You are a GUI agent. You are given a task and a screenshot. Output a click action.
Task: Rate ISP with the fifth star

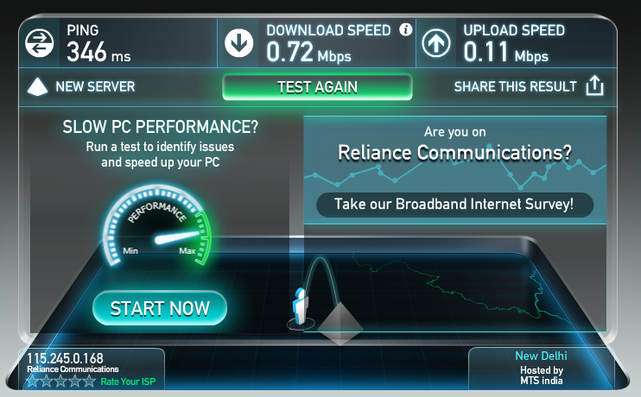[x=89, y=381]
